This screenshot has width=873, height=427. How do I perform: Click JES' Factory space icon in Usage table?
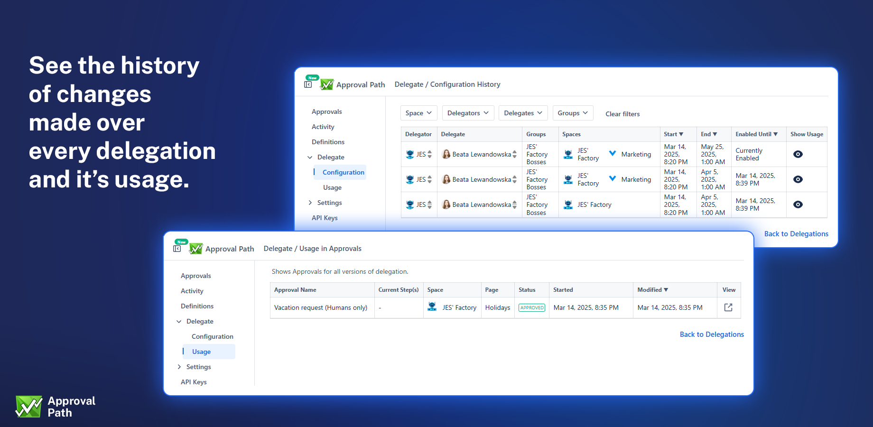[x=432, y=307]
